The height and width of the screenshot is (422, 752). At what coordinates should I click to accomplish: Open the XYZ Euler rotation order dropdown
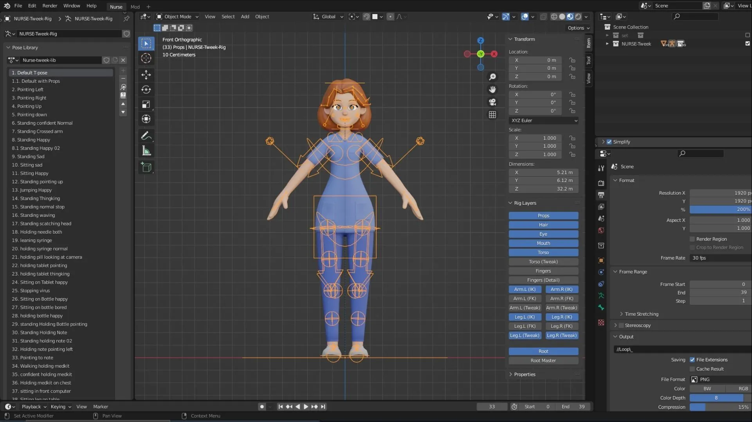point(543,120)
